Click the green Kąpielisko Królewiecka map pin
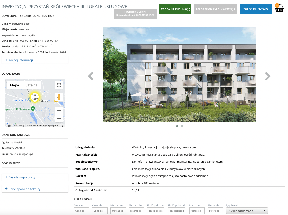 tap(33, 109)
